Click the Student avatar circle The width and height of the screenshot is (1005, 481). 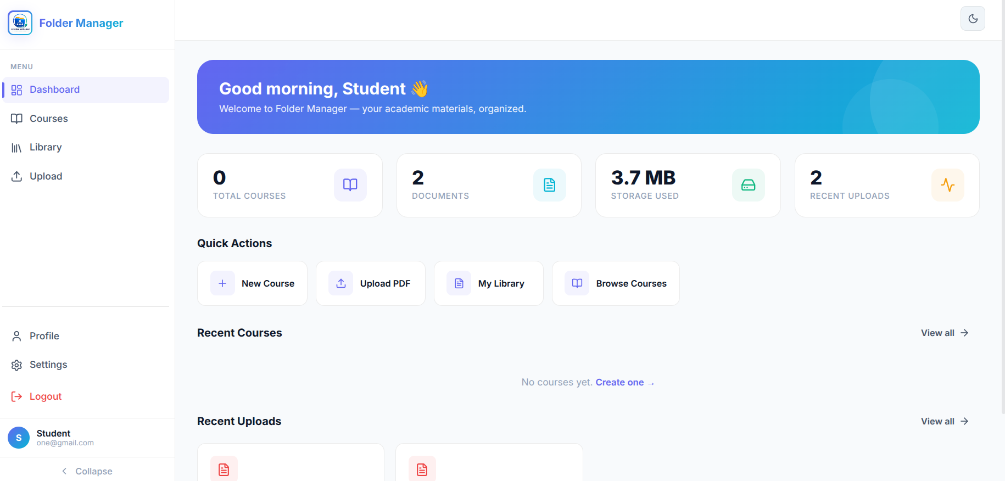point(19,438)
